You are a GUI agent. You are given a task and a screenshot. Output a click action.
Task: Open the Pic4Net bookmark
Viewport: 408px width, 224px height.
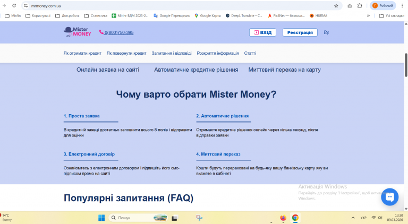pos(286,15)
